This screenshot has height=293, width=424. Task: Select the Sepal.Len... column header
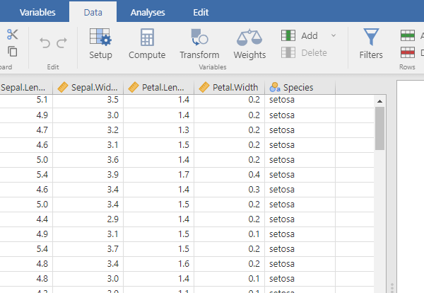coord(26,88)
